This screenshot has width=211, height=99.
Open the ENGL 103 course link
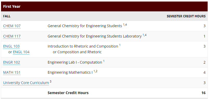(x=11, y=46)
